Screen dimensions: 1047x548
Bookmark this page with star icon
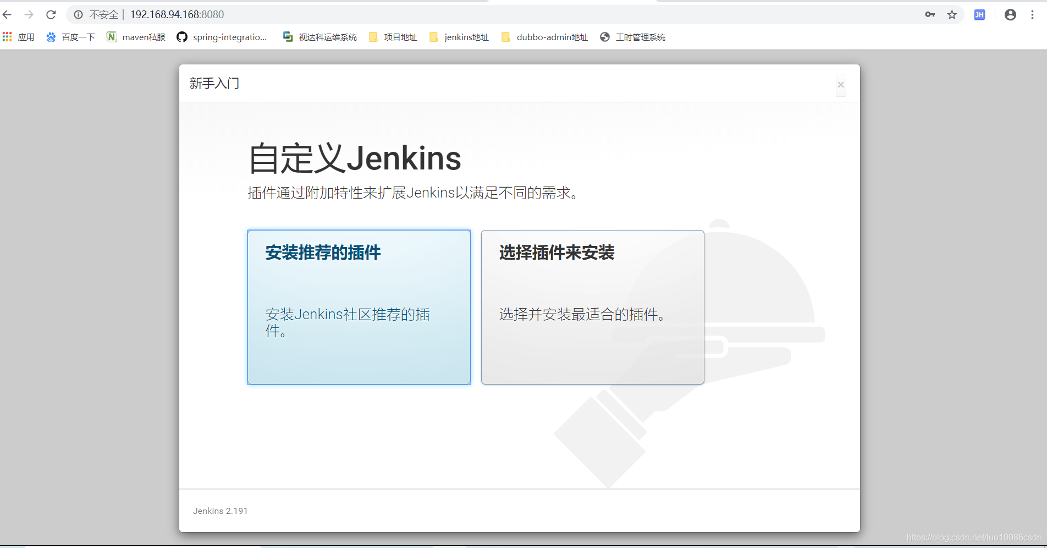952,15
